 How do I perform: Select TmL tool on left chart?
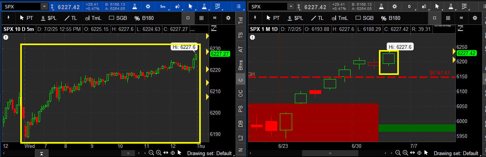pos(93,18)
